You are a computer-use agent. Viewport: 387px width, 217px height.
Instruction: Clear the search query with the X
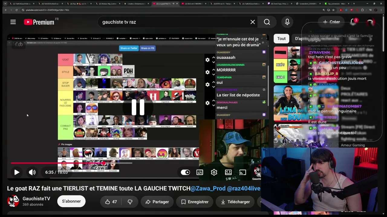(x=253, y=22)
